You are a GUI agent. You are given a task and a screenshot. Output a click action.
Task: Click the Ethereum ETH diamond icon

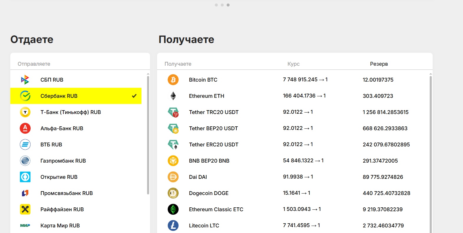173,96
